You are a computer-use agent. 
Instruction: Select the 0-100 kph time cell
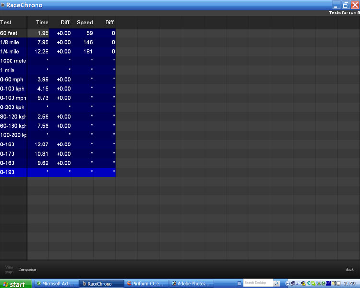38,89
